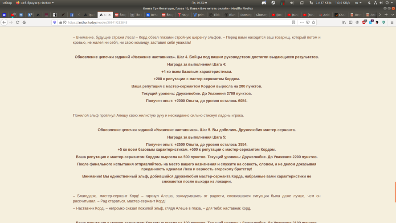Image resolution: width=396 pixels, height=223 pixels.
Task: Open the Library icon in the toolbar
Action: click(344, 22)
